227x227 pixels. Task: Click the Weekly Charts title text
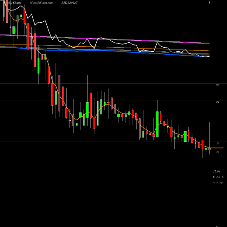pos(13,3)
